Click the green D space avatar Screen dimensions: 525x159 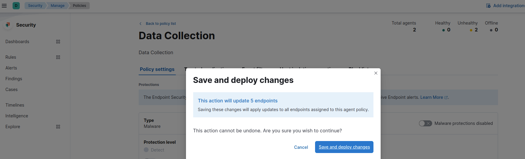[16, 6]
